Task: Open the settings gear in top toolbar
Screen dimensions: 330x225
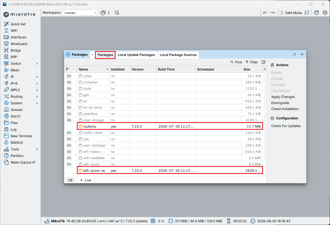Action: (x=325, y=13)
